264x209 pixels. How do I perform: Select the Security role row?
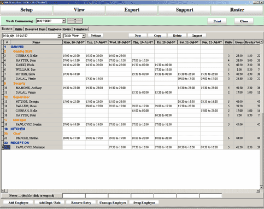(x=19, y=83)
